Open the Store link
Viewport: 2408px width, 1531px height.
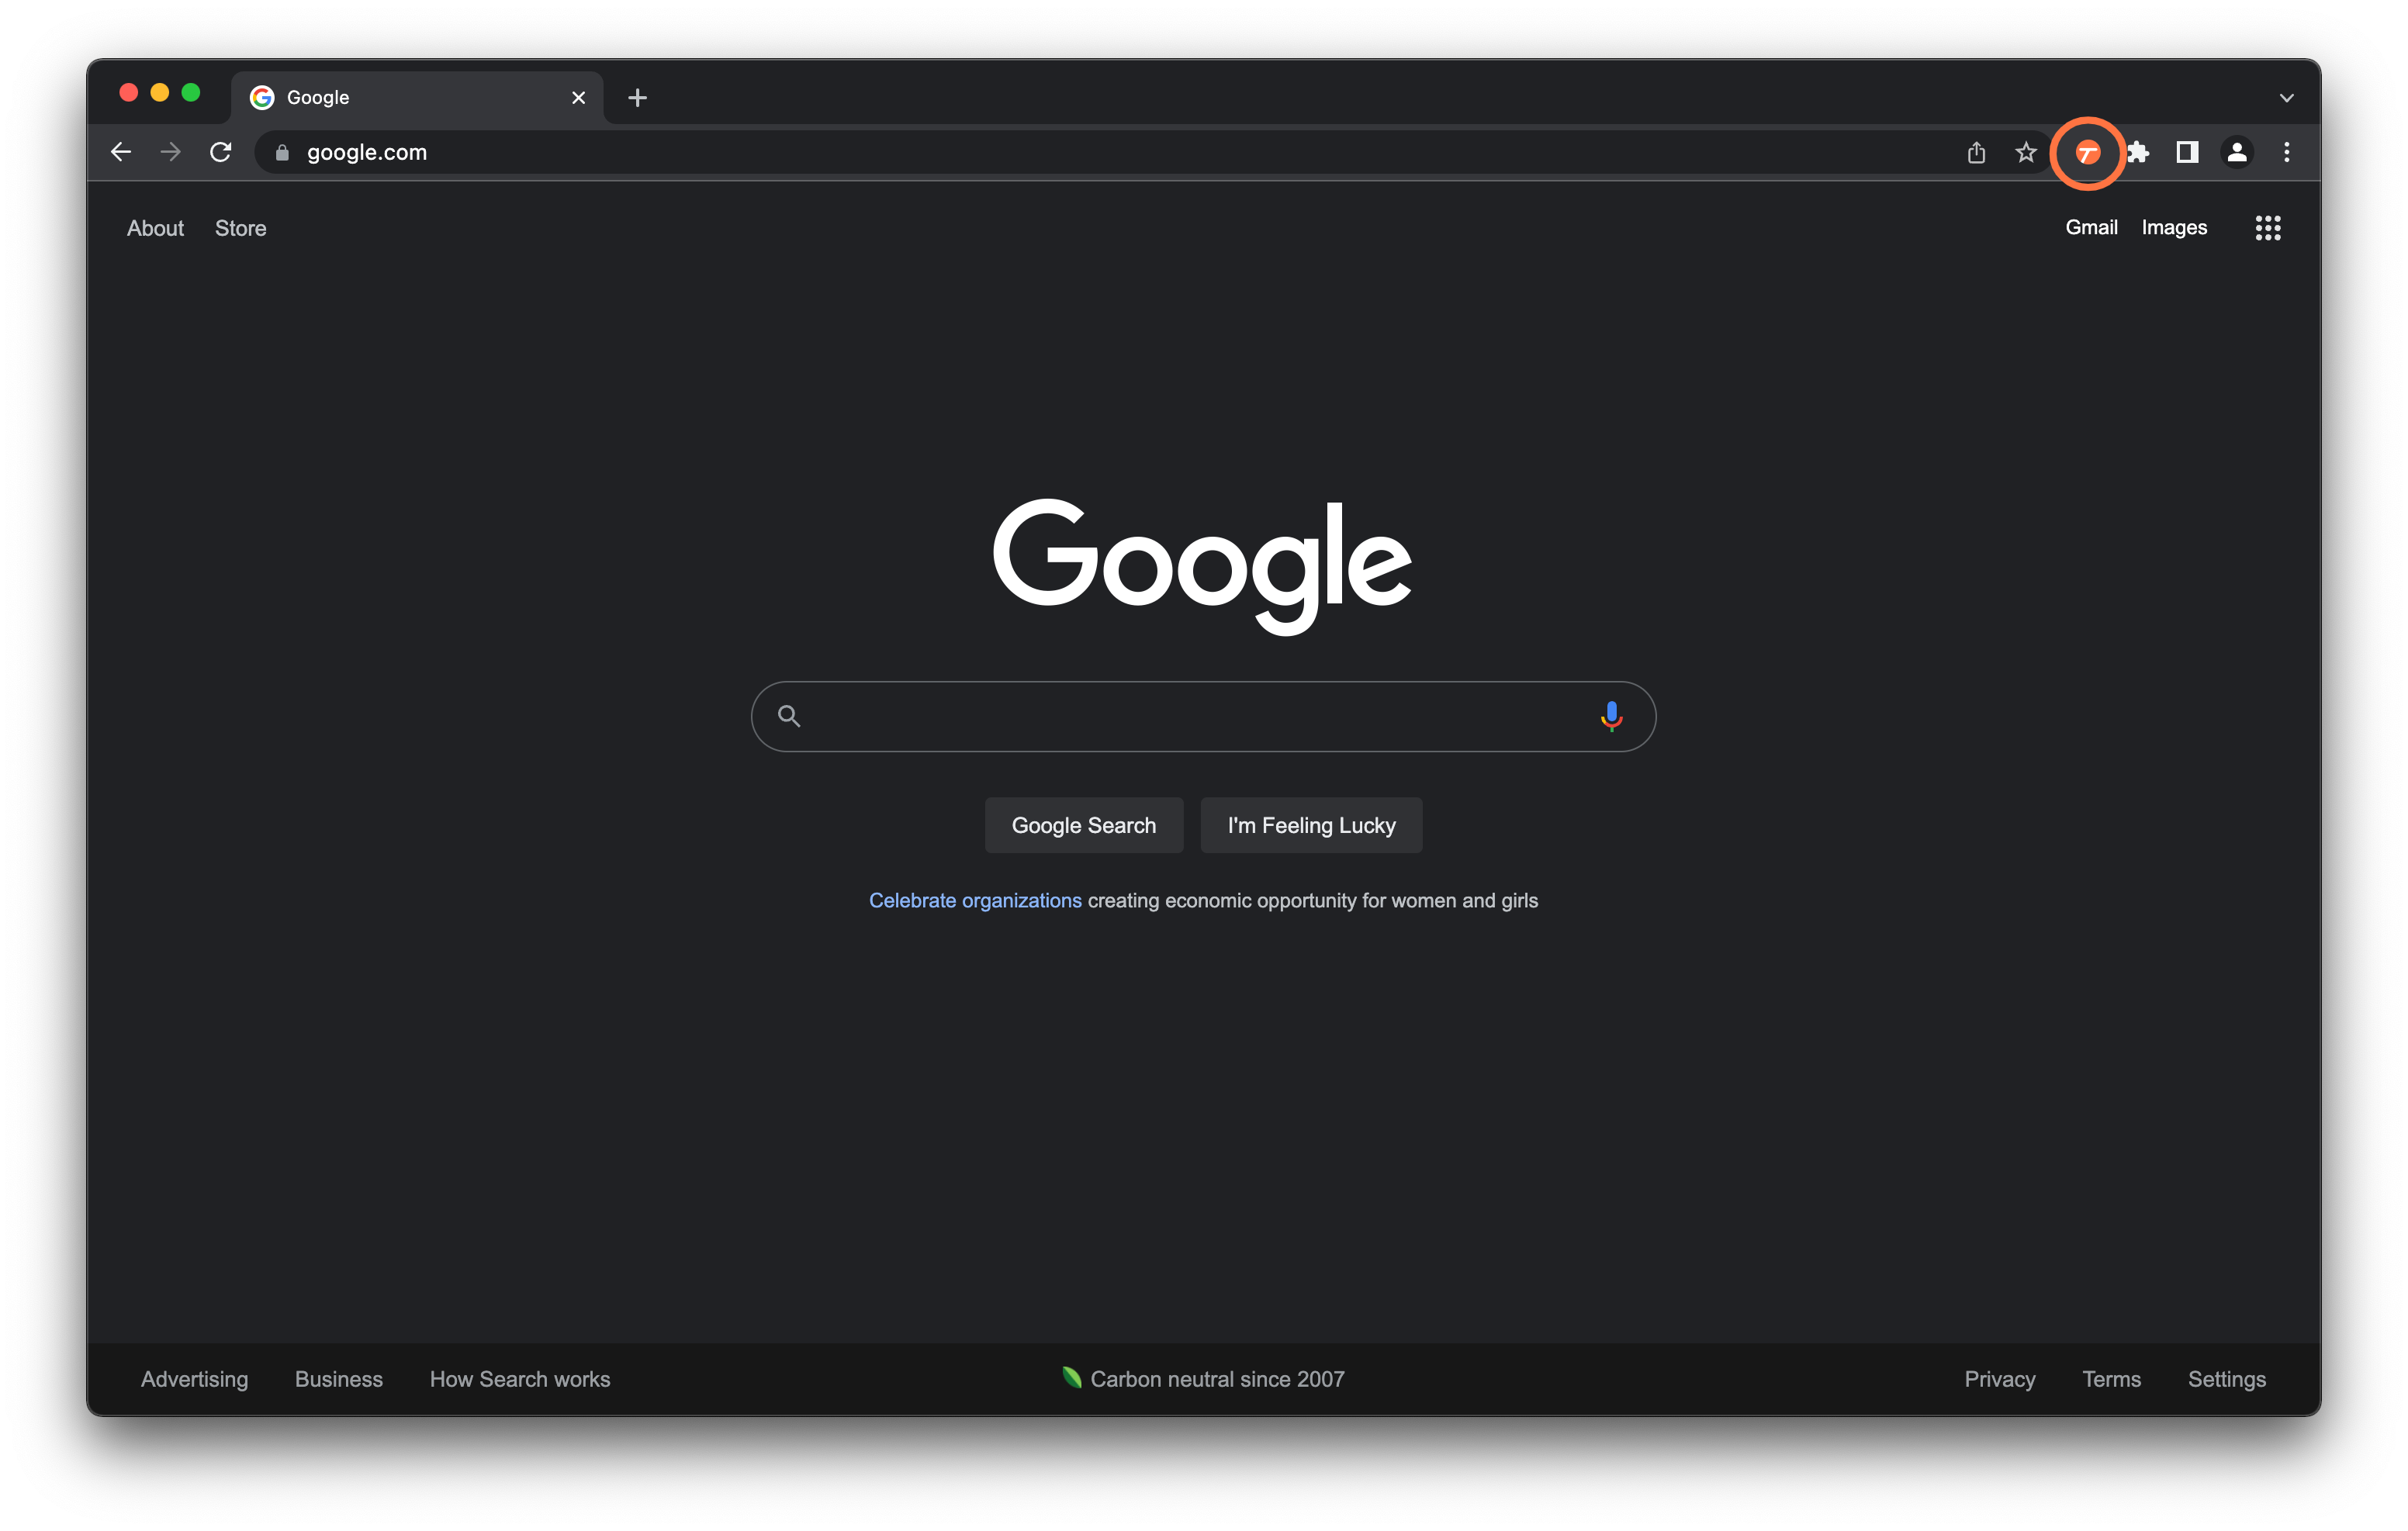click(240, 228)
